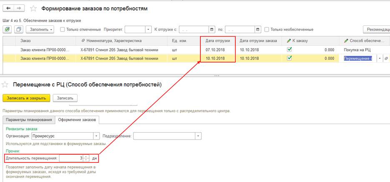Toggle Только отмеченные checkbox
This screenshot has height=182, width=390.
point(62,30)
